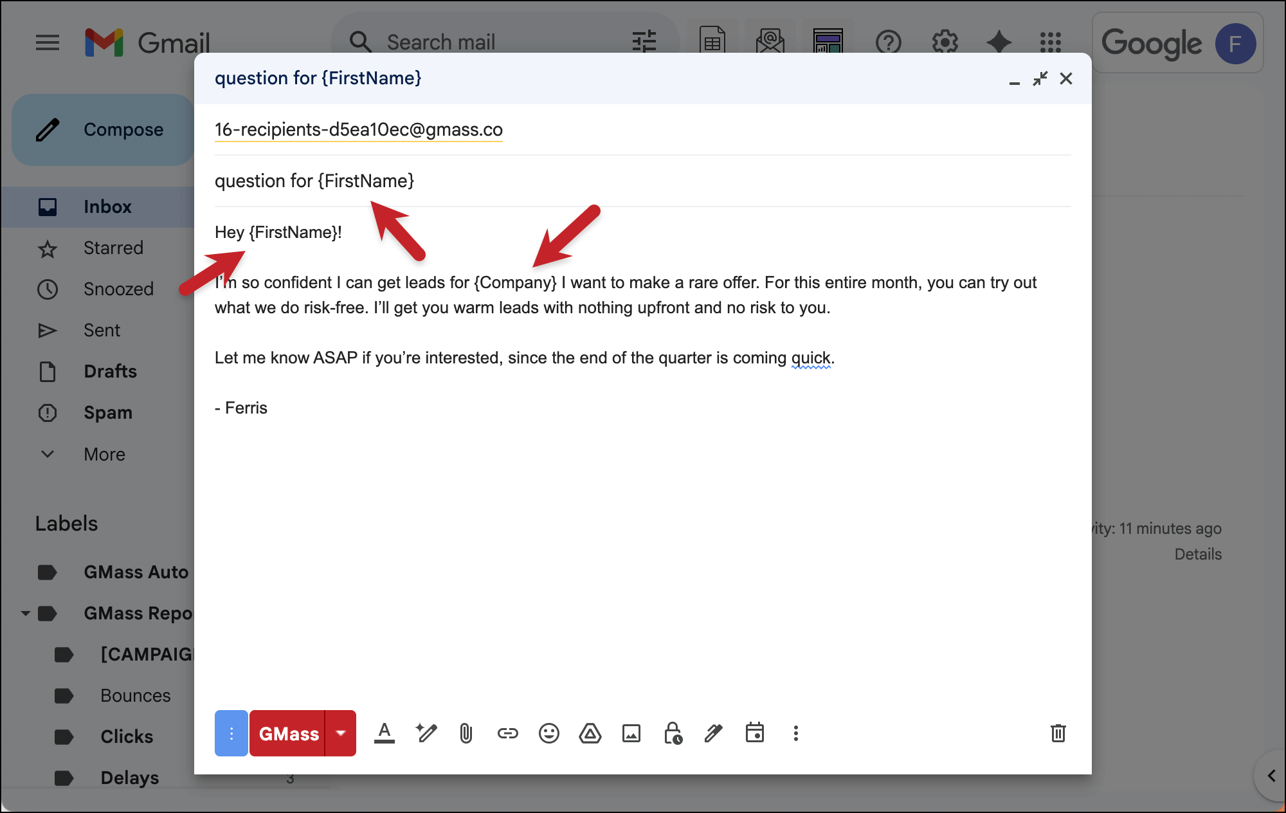Image resolution: width=1286 pixels, height=813 pixels.
Task: Open Gemini with the sparkle icon
Action: click(999, 42)
